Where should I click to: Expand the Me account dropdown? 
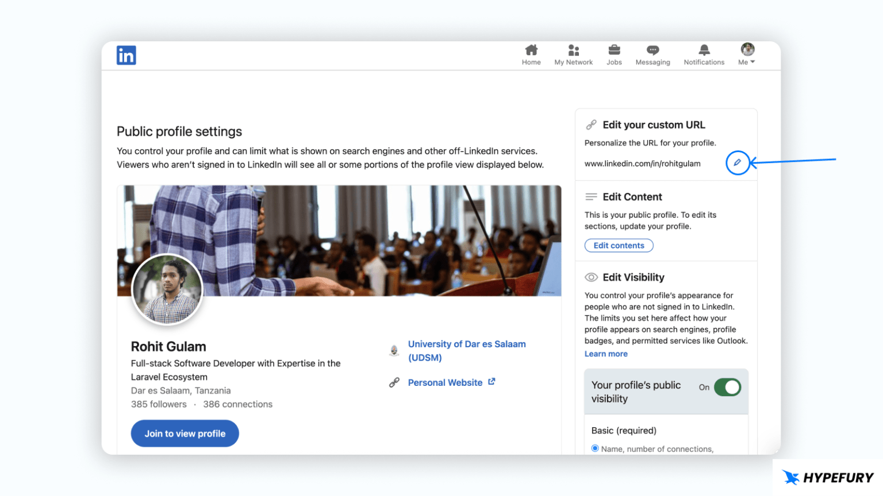(x=747, y=55)
